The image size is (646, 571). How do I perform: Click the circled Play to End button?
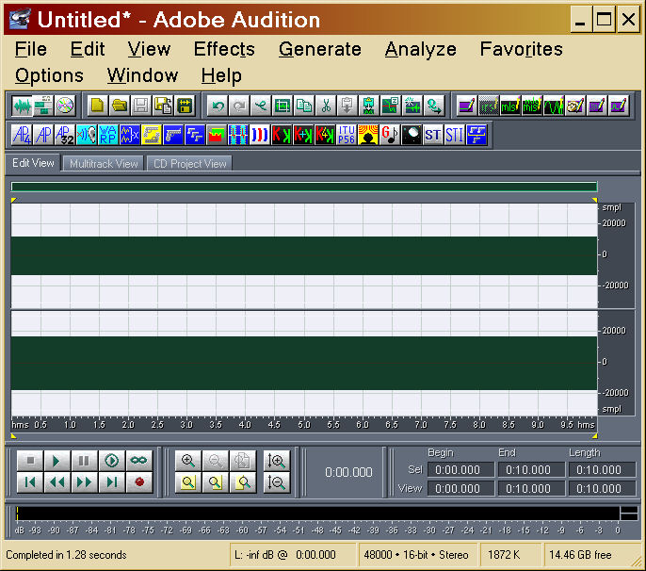(112, 461)
